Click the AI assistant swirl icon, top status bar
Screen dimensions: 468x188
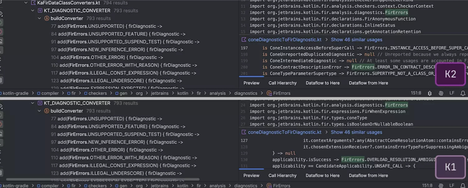pyautogui.click(x=441, y=93)
